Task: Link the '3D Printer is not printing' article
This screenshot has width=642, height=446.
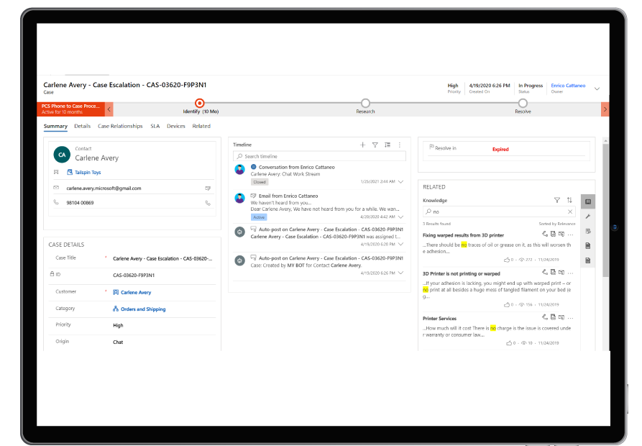Action: [544, 273]
